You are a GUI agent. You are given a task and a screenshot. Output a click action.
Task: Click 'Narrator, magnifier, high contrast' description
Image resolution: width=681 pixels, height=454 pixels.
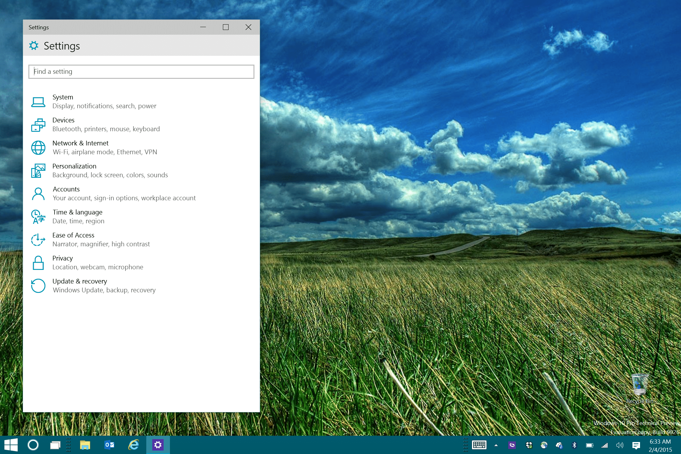tap(101, 244)
